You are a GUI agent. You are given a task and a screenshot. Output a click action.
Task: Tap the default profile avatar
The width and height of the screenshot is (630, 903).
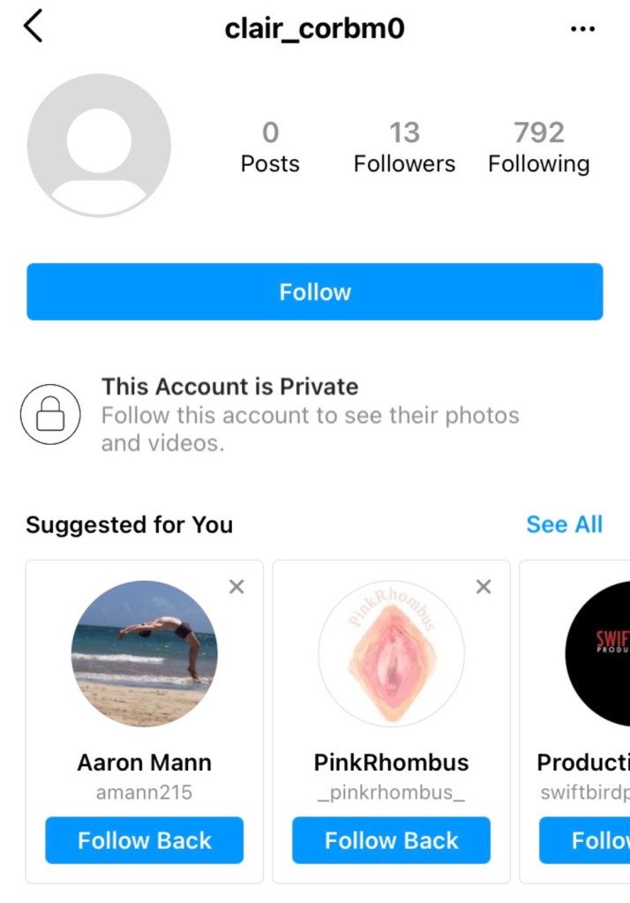coord(99,146)
